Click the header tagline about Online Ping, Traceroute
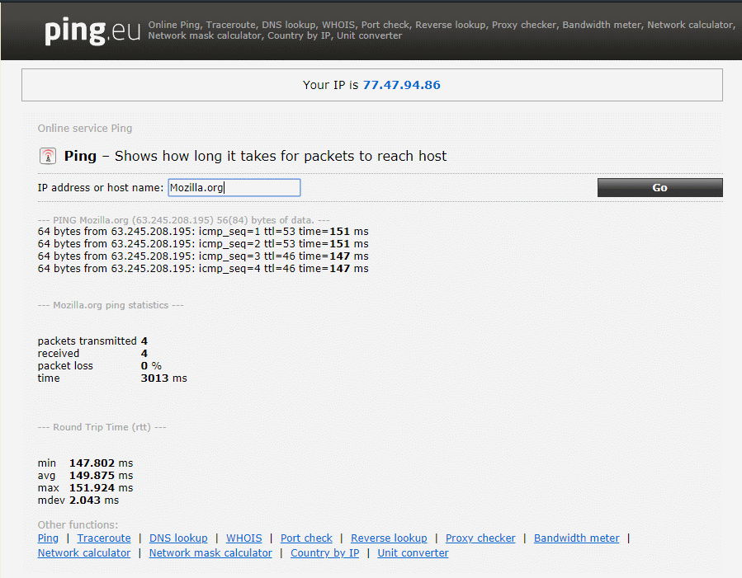 pos(442,31)
